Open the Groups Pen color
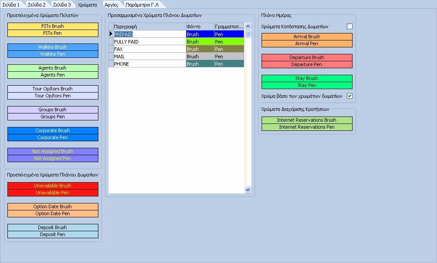Screen dimensions: 437x263 tap(53, 117)
